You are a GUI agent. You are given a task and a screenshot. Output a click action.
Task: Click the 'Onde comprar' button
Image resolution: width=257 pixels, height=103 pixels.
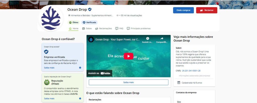(183, 10)
